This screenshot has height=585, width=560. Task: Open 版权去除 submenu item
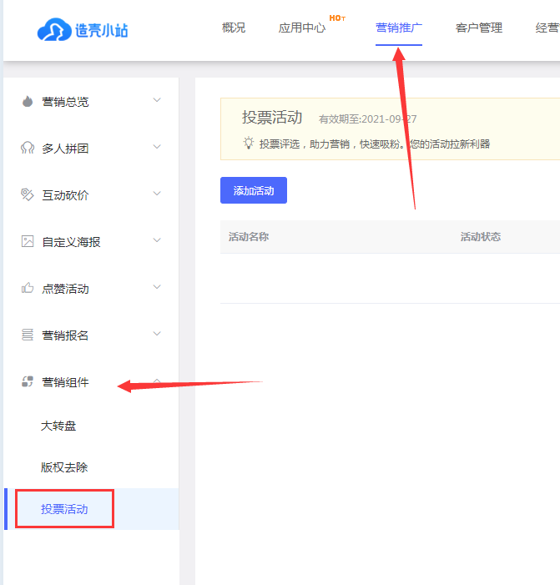(x=64, y=467)
